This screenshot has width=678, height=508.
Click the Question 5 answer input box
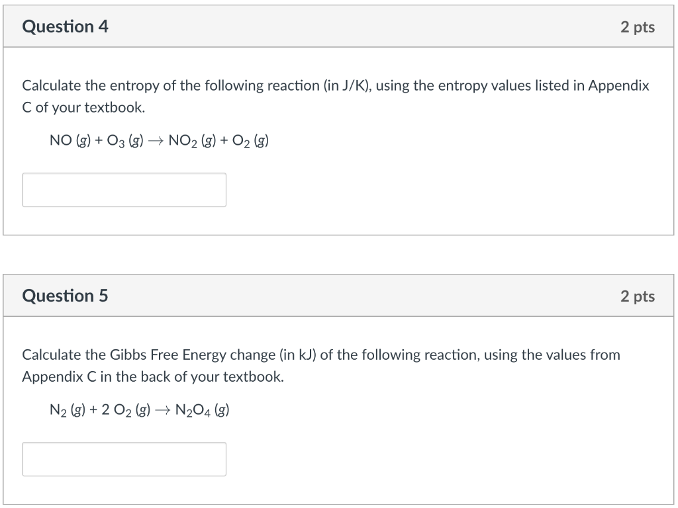point(124,459)
